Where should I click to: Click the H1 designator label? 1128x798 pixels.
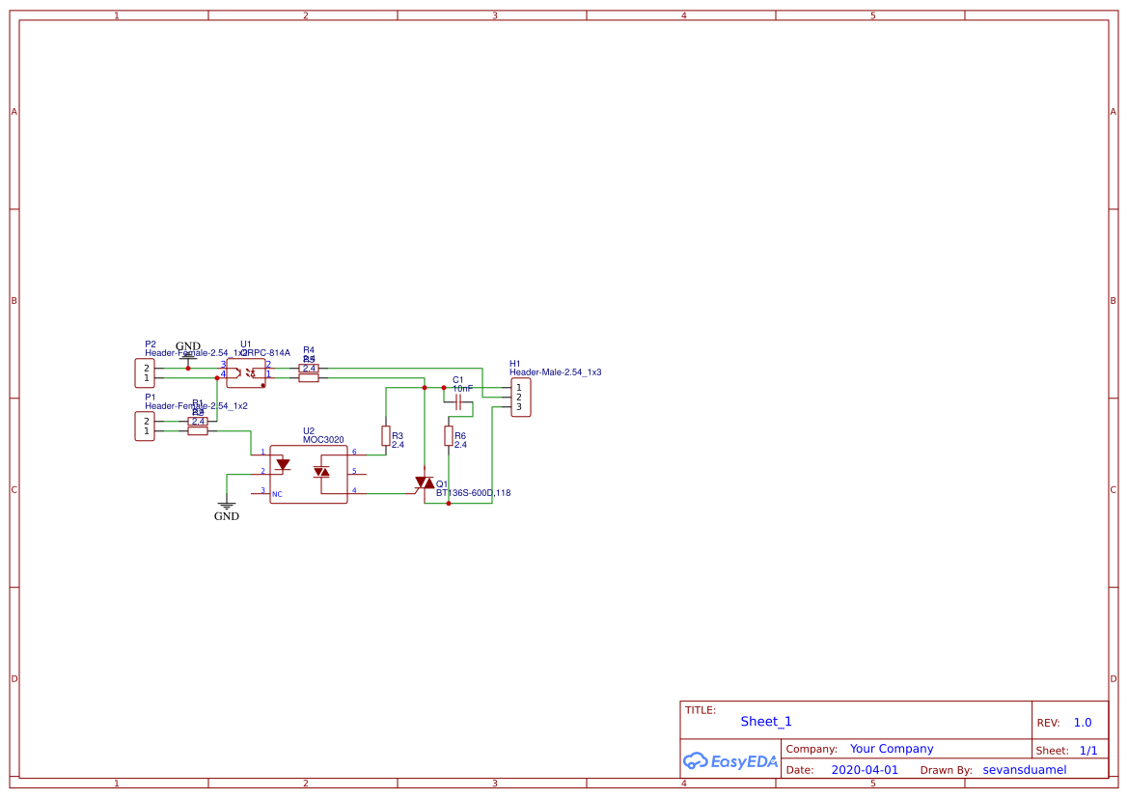pyautogui.click(x=515, y=364)
